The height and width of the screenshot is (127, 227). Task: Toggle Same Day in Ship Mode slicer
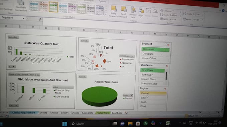152,75
